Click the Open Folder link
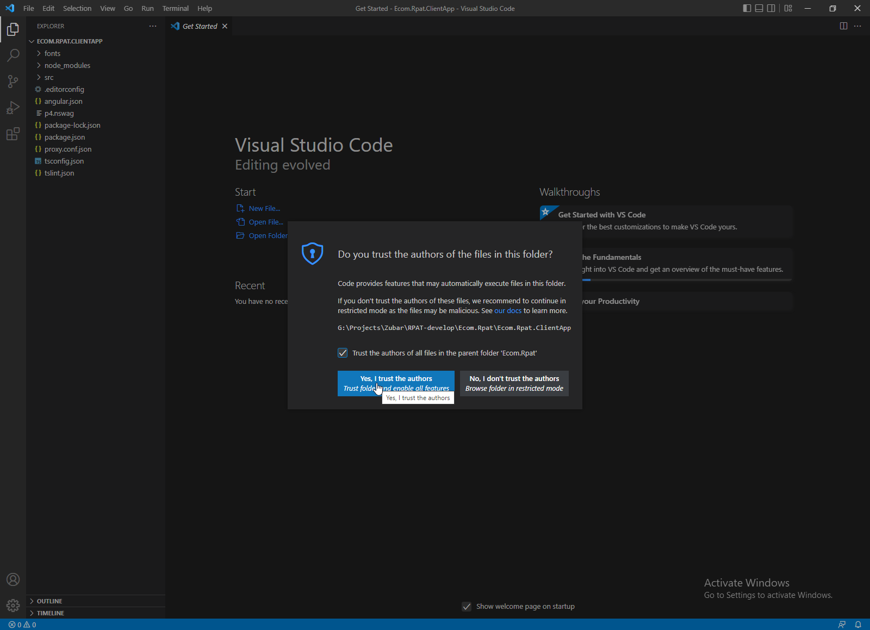This screenshot has width=870, height=630. tap(268, 235)
